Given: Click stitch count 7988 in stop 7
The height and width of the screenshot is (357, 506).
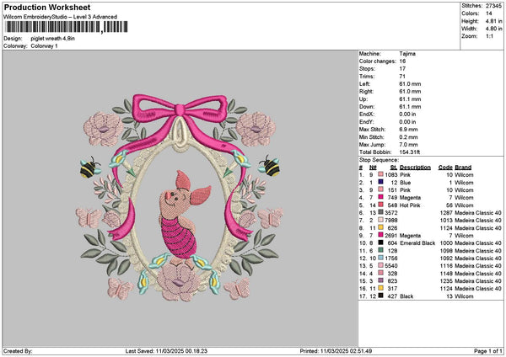Looking at the screenshot, I should (x=391, y=221).
